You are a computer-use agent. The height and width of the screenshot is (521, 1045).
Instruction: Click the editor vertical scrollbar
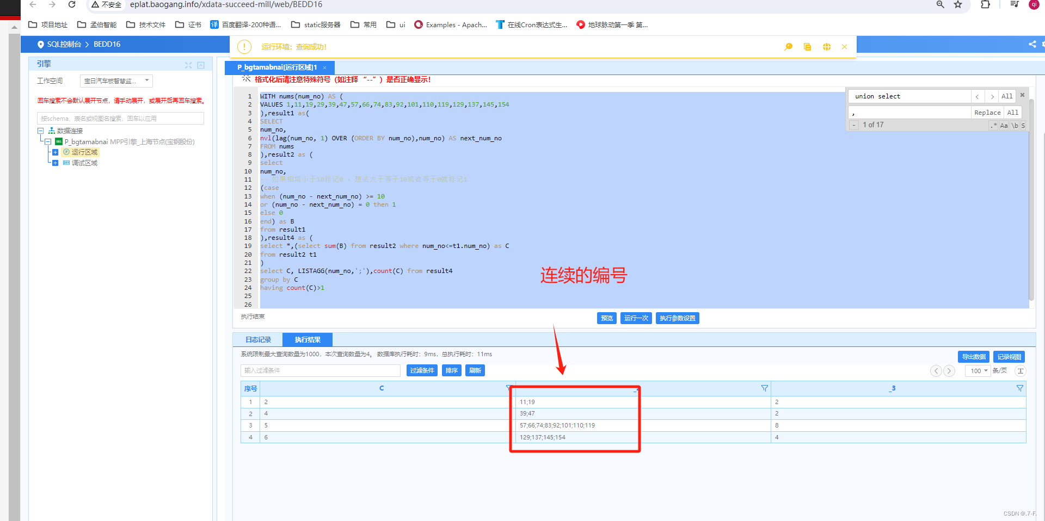tap(1031, 199)
